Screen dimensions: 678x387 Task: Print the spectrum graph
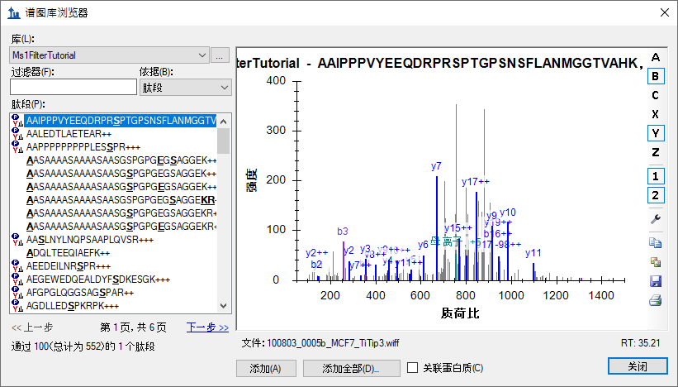pyautogui.click(x=656, y=300)
